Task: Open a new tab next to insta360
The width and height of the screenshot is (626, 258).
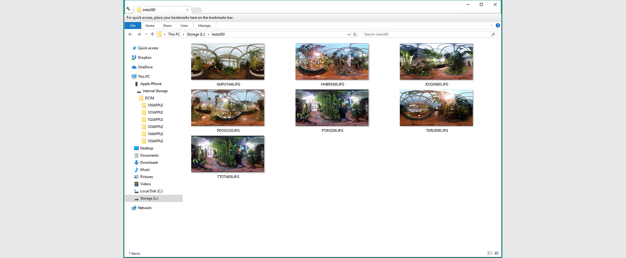Action: tap(197, 10)
